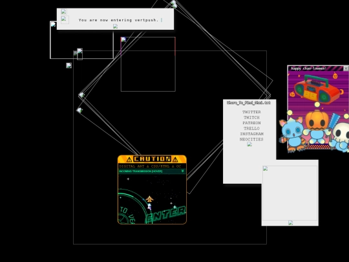The image size is (349, 262).
Task: Go to the INSTAGRAM link
Action: [x=251, y=134]
